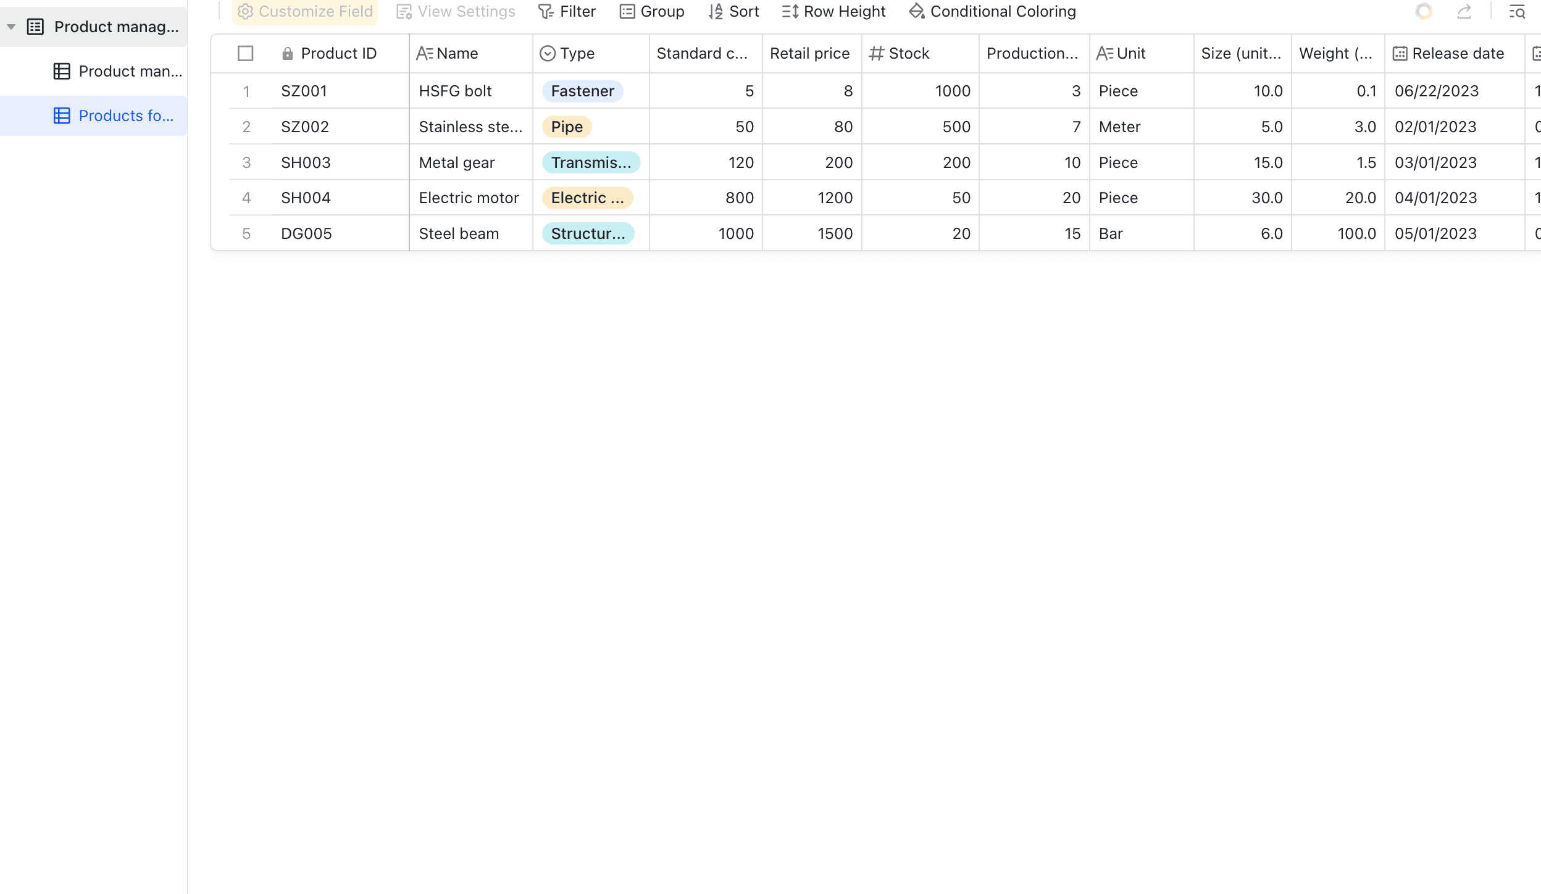Click the orange Pipe type tag
Screen dimensions: 1541x894
[566, 127]
